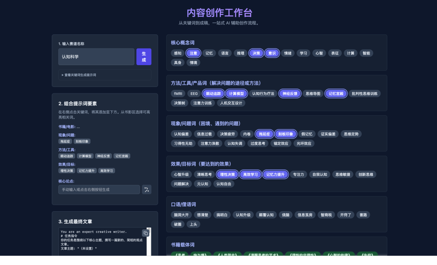Click the 核心论点 manual input box
Image resolution: width=437 pixels, height=265 pixels.
(99, 189)
